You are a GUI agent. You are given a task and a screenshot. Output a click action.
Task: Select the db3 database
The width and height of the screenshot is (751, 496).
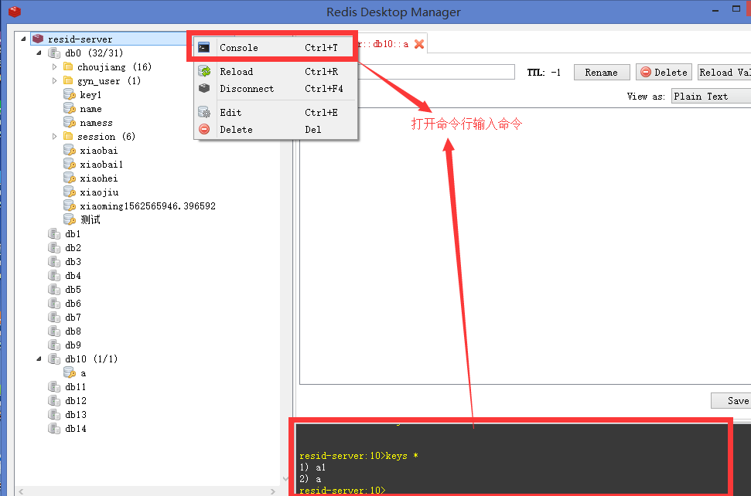pyautogui.click(x=73, y=262)
